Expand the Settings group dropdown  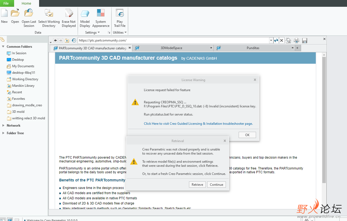[92, 33]
